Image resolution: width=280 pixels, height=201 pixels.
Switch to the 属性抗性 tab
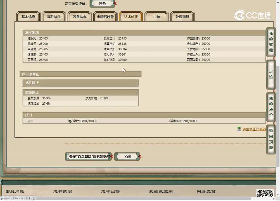(x=54, y=17)
